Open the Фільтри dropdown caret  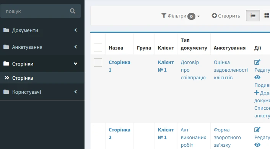tap(198, 16)
